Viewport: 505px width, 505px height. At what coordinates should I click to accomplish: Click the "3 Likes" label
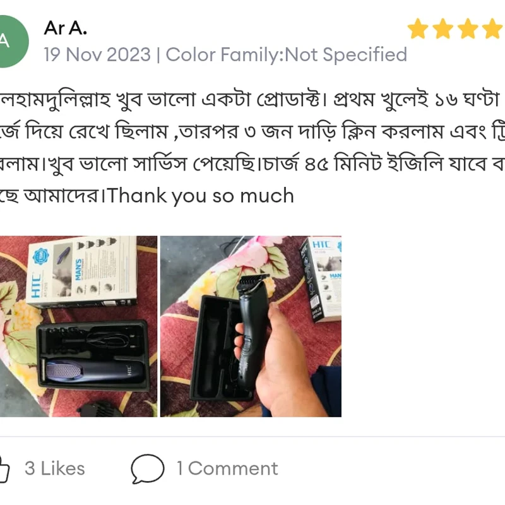[x=55, y=468]
